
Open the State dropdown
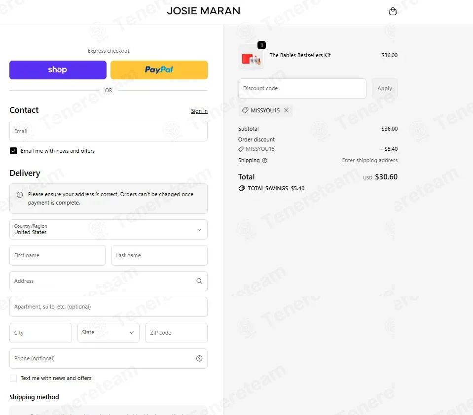pos(109,333)
